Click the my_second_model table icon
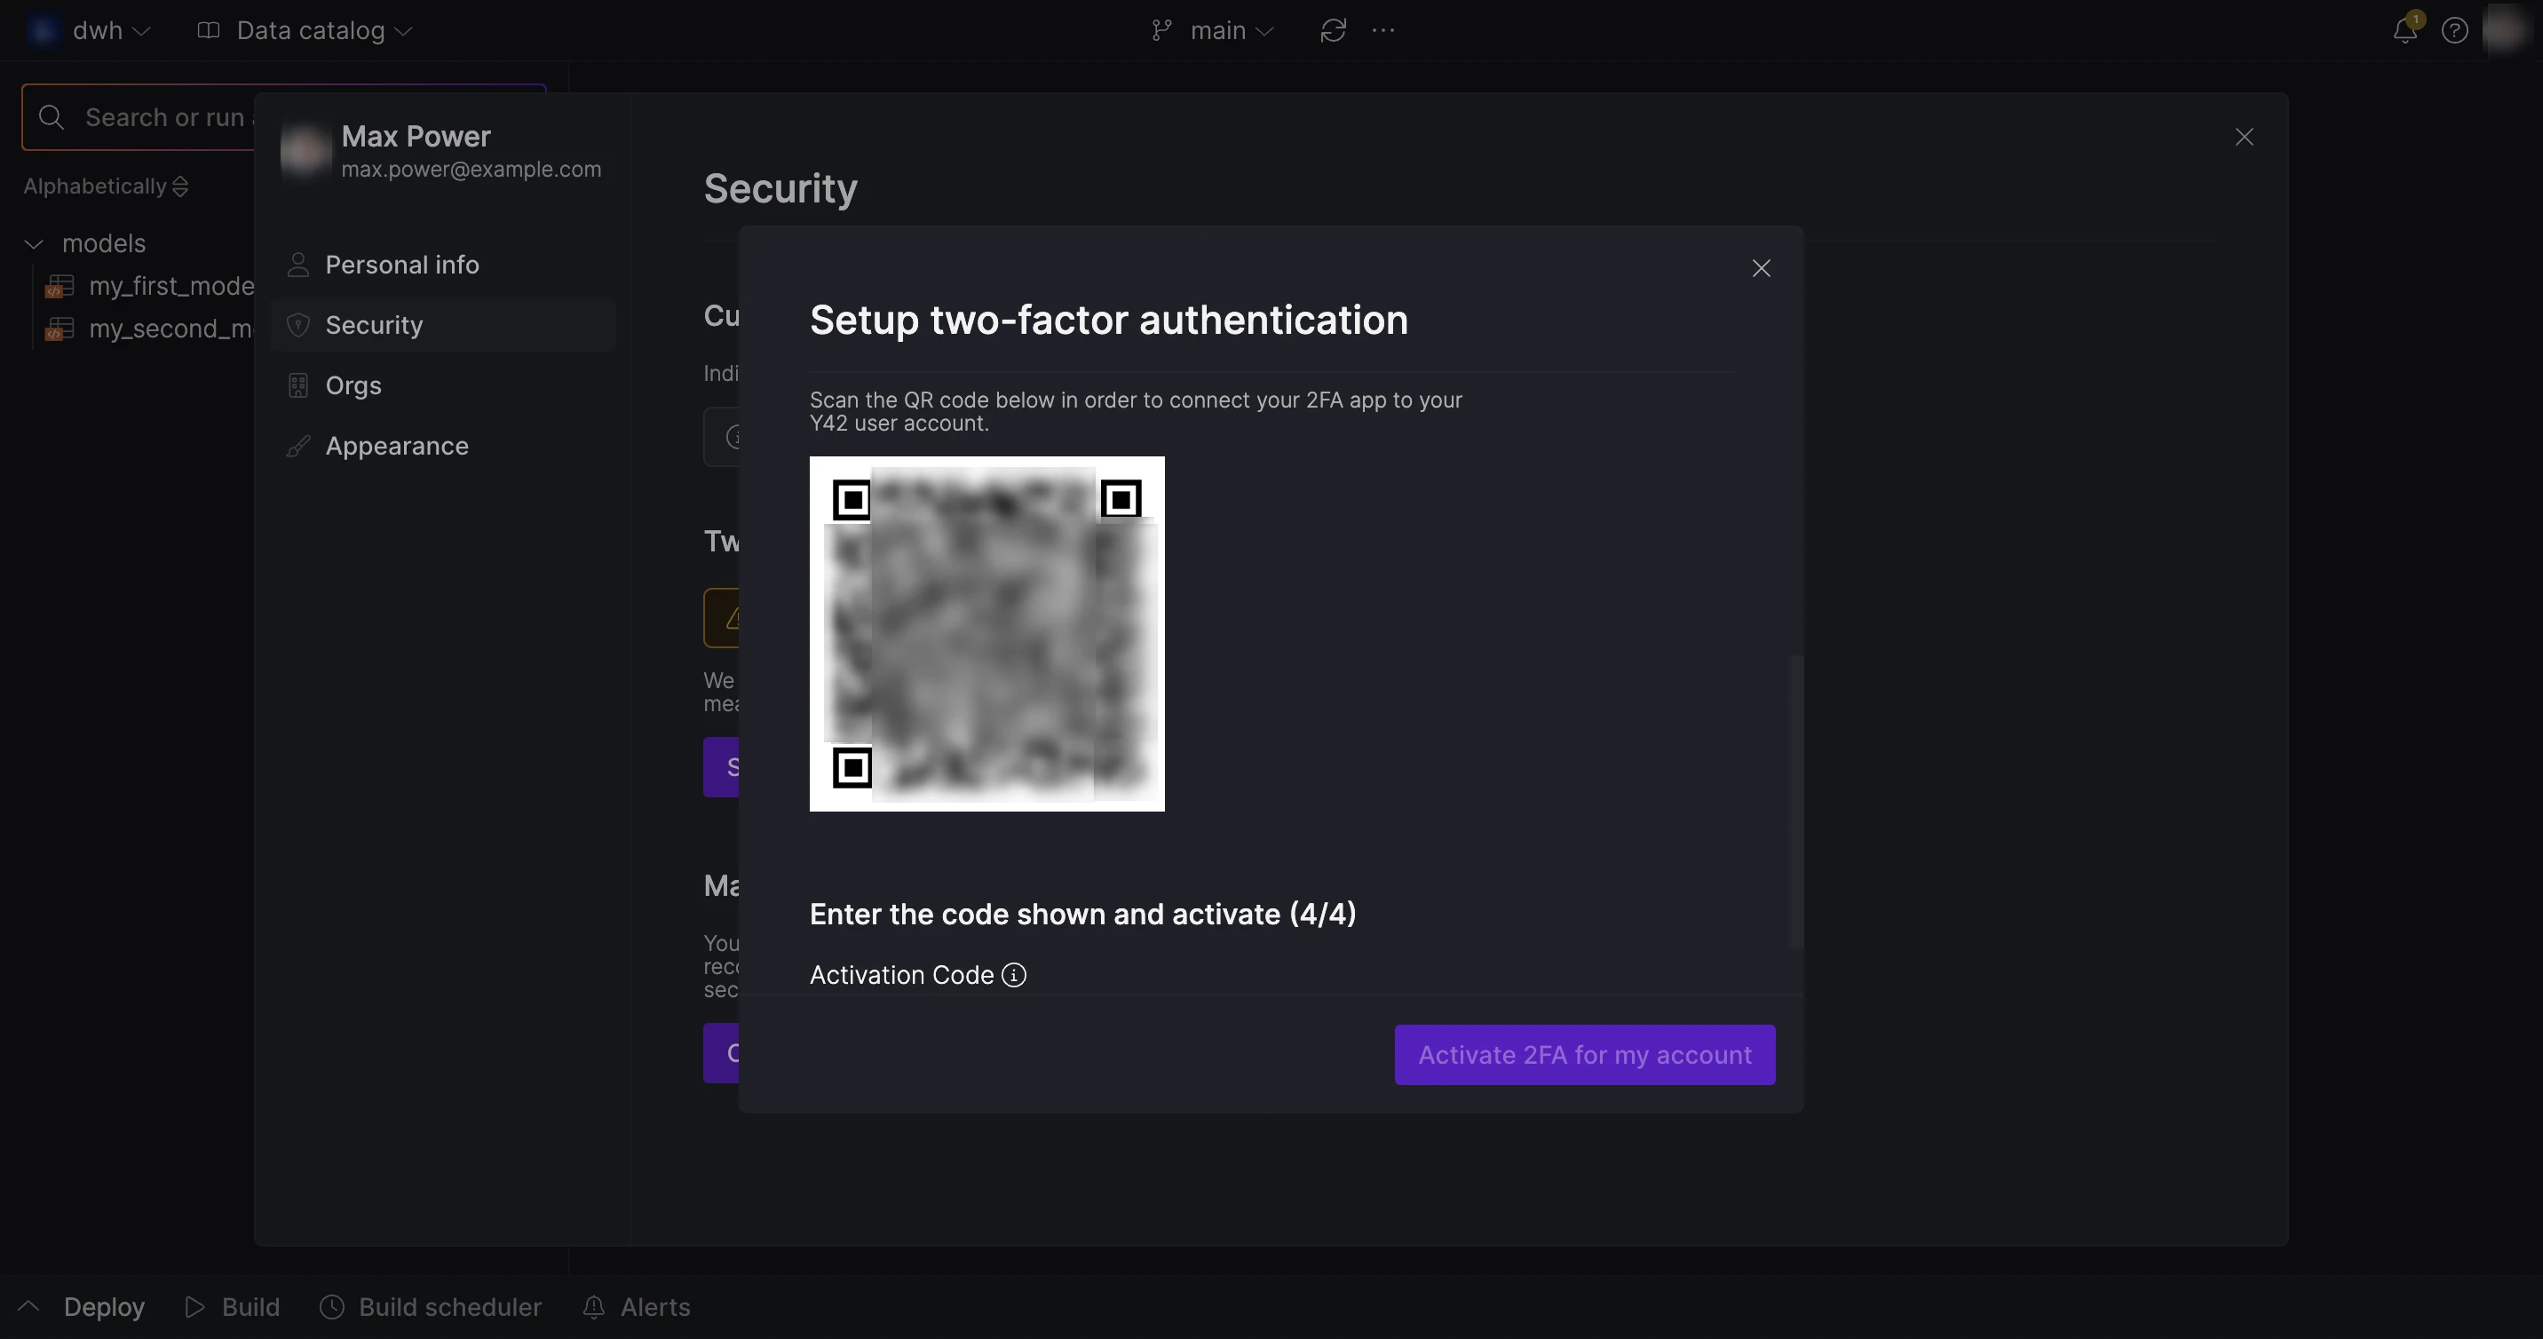The width and height of the screenshot is (2543, 1339). click(x=59, y=329)
